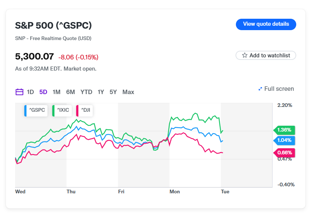Viewport: 315px width, 215px height.
Task: Show Max time range chart
Action: coord(128,92)
